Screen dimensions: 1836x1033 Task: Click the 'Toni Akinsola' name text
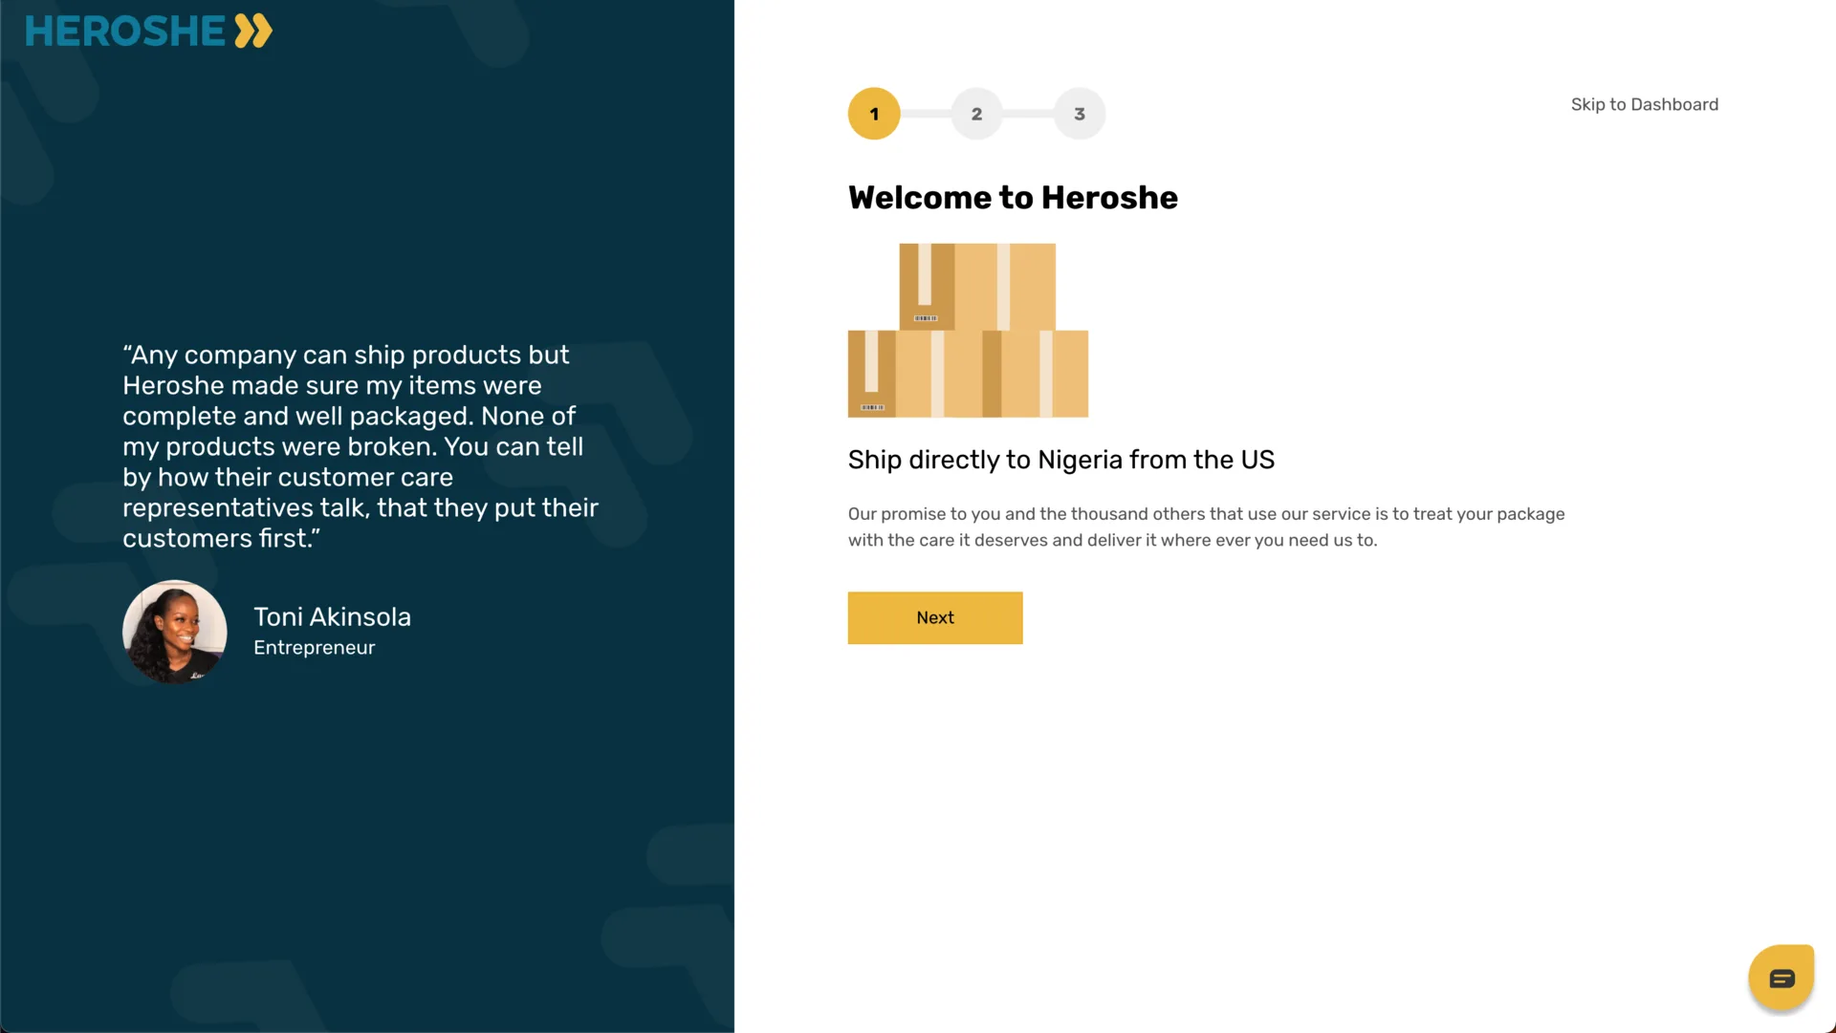click(x=332, y=616)
